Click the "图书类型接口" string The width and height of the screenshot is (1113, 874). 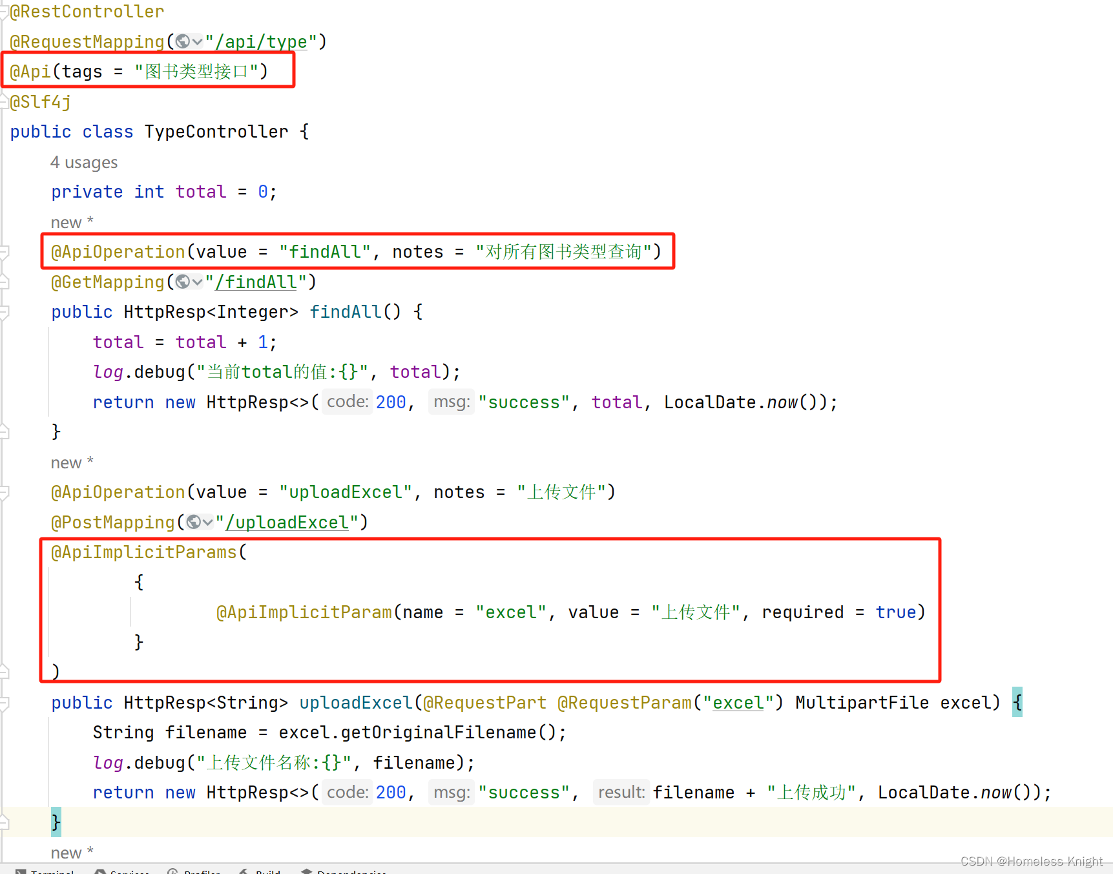click(x=196, y=72)
